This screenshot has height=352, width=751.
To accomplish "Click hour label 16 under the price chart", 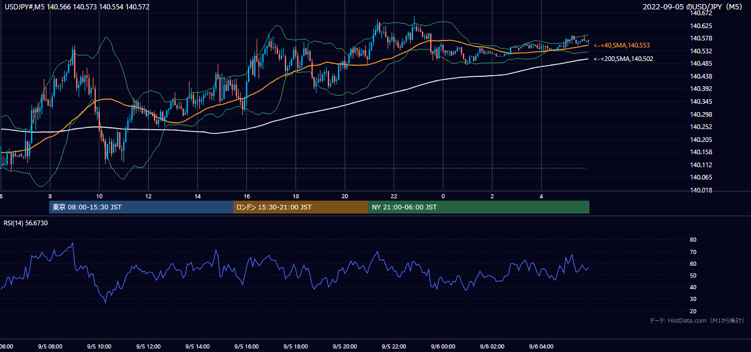I will [x=247, y=196].
